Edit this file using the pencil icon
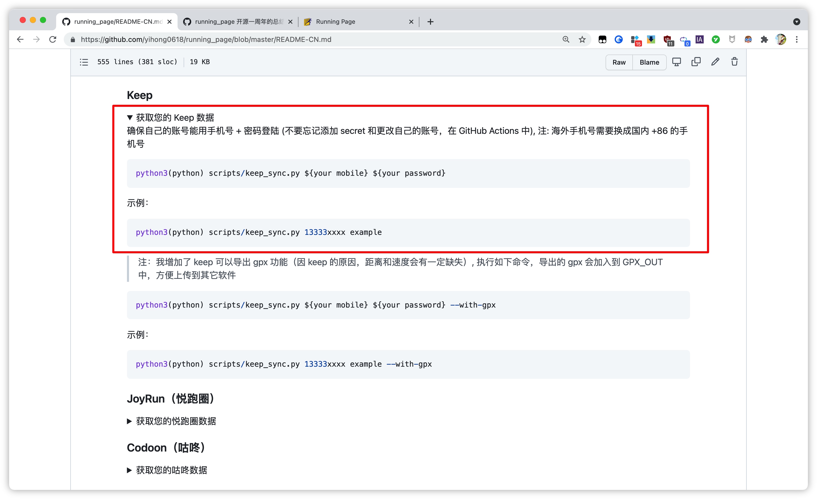Screen dimensions: 817x499 pyautogui.click(x=715, y=62)
